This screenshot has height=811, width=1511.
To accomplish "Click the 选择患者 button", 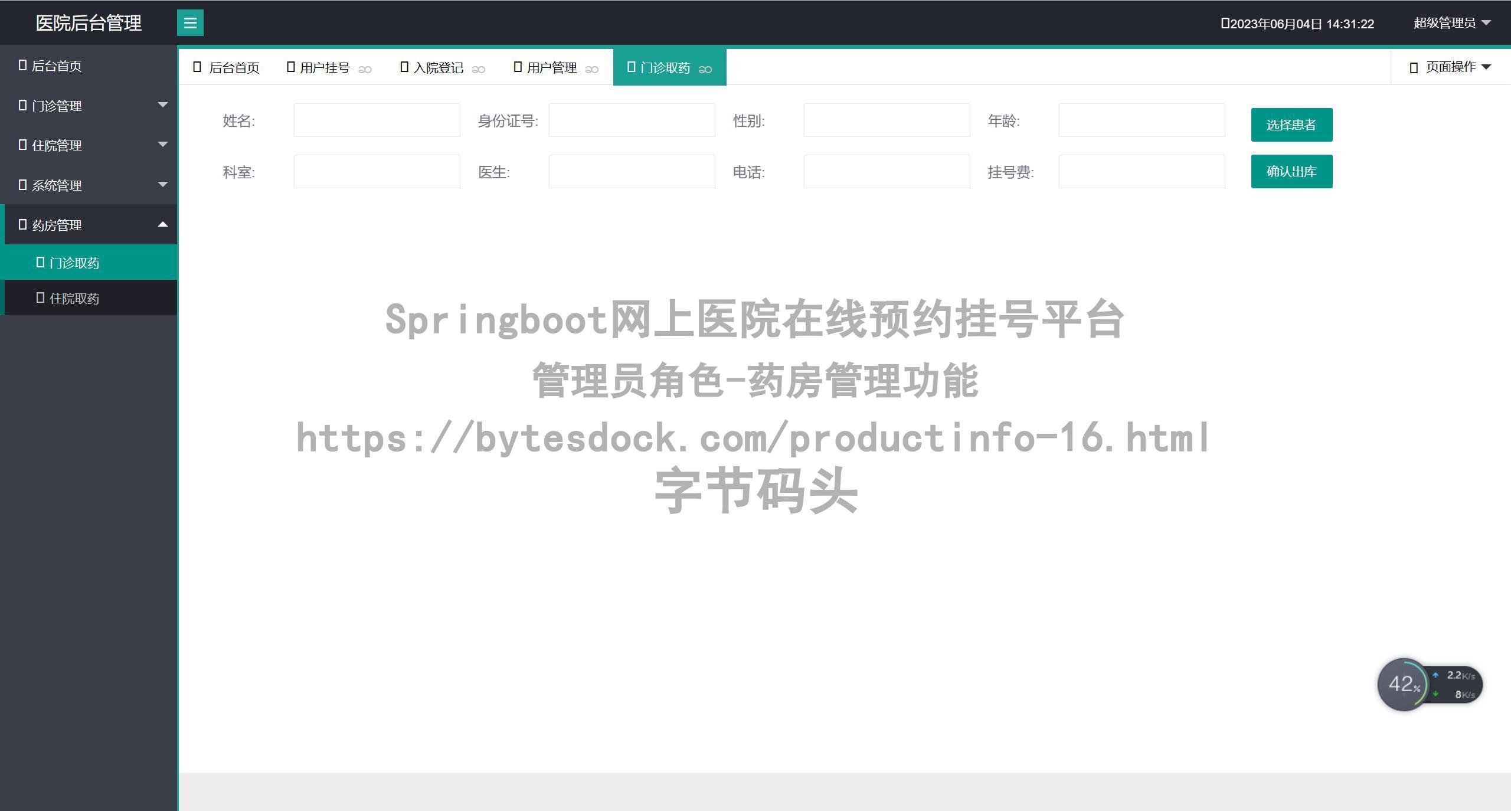I will [1291, 125].
